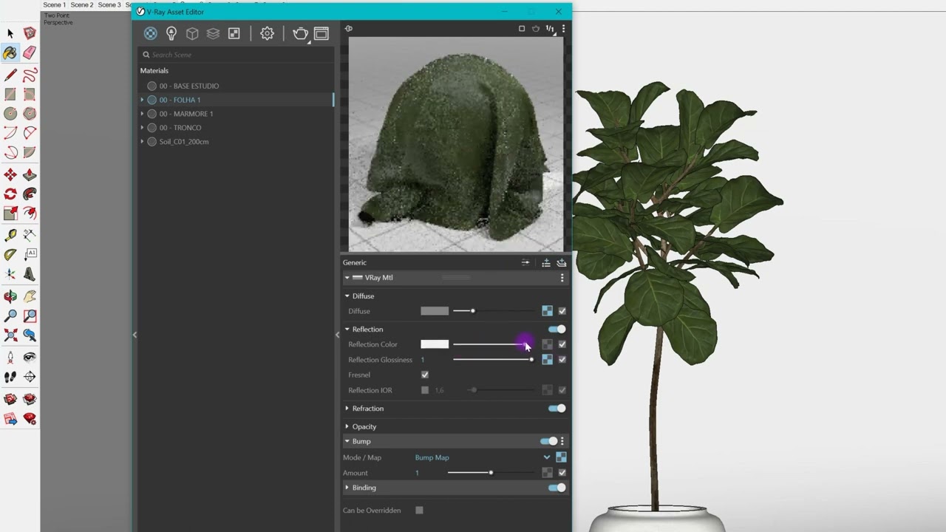Select the Move tool

10,174
